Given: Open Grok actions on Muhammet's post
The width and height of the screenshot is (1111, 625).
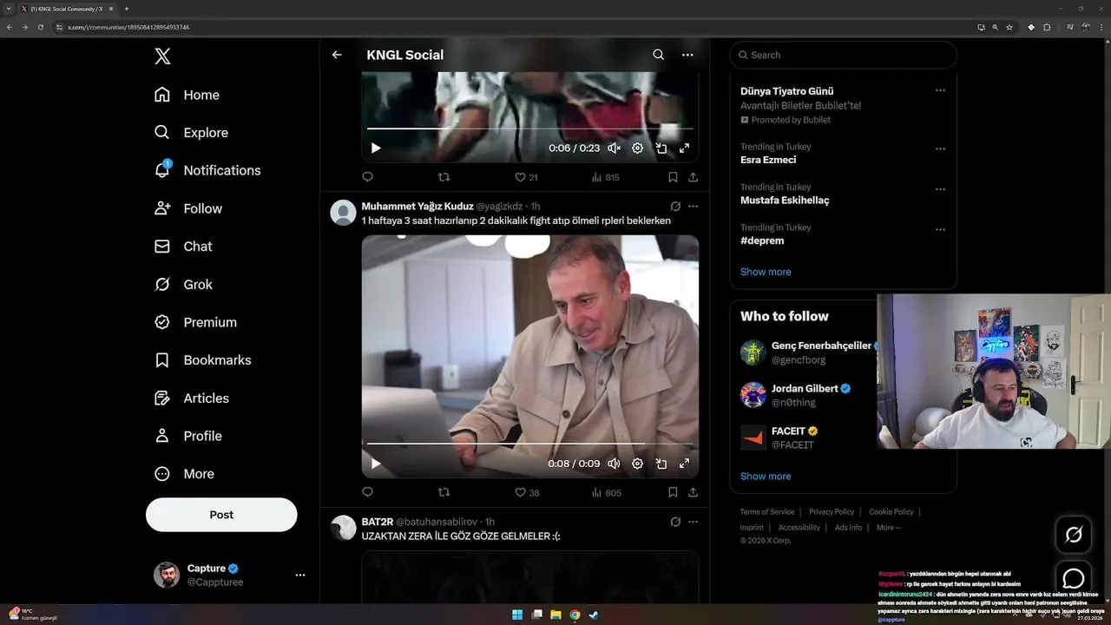Looking at the screenshot, I should click(675, 207).
